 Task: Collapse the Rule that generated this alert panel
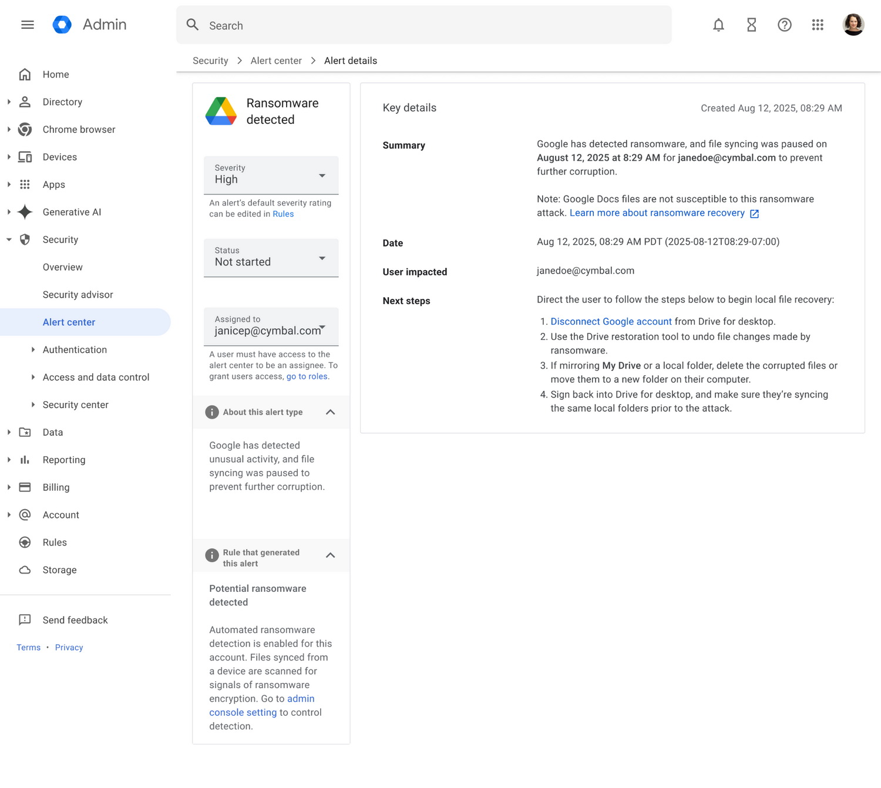330,555
